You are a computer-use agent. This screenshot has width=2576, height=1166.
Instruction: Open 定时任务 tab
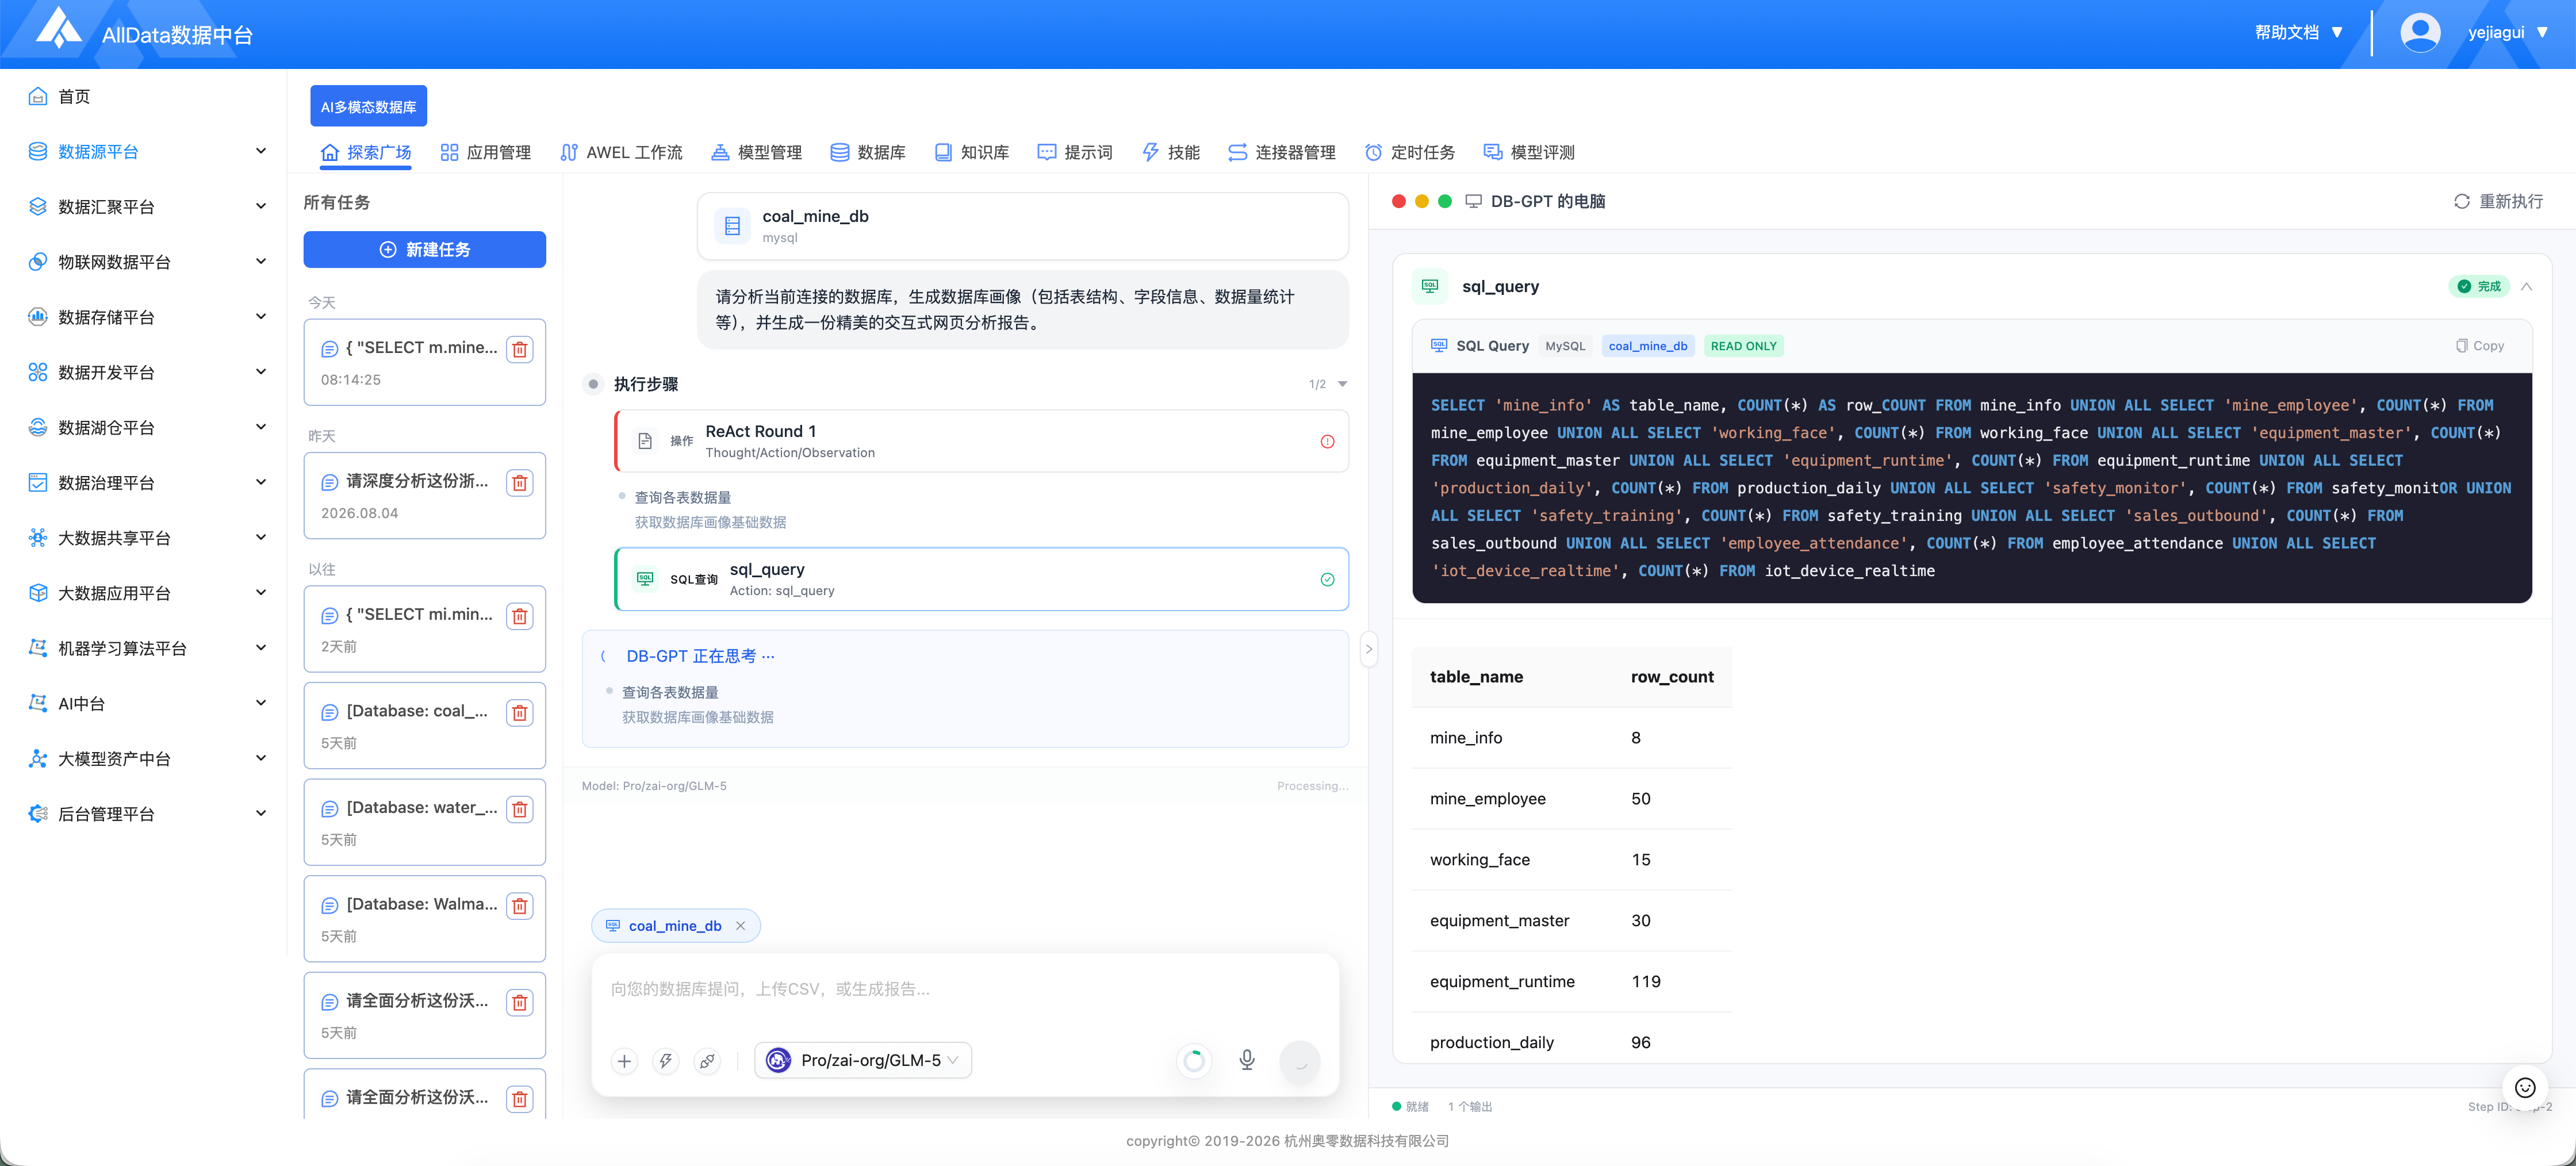(1410, 152)
